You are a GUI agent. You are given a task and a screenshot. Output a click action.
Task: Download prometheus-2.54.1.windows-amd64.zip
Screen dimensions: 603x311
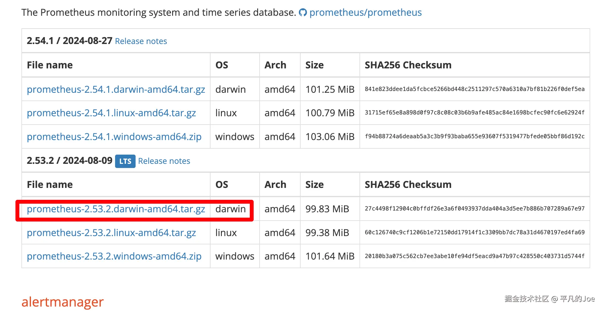coord(114,137)
